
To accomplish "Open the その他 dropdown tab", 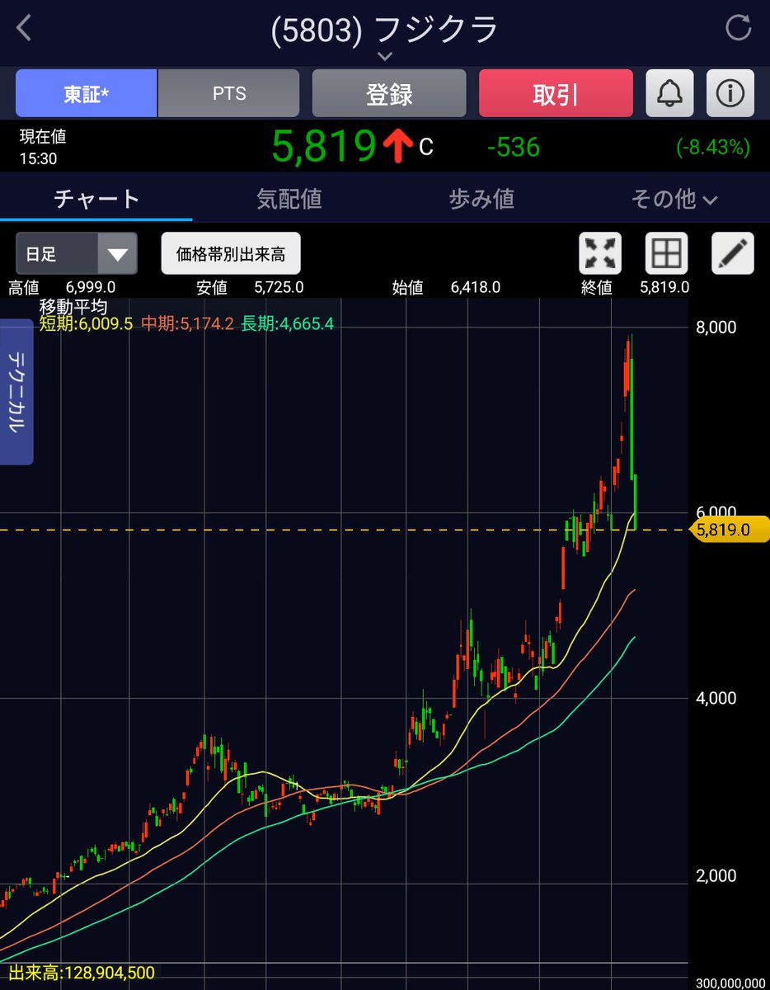I will tap(674, 199).
